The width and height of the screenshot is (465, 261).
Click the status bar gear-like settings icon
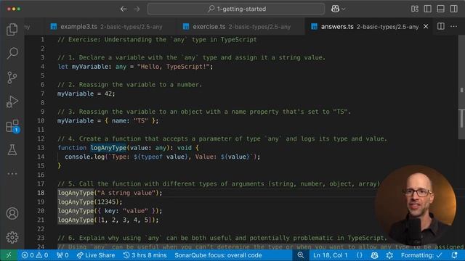click(x=389, y=255)
